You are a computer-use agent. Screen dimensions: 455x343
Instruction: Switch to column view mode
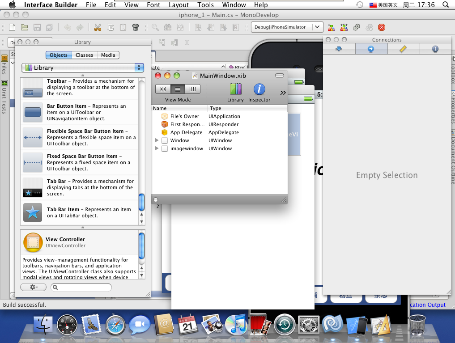pos(193,89)
